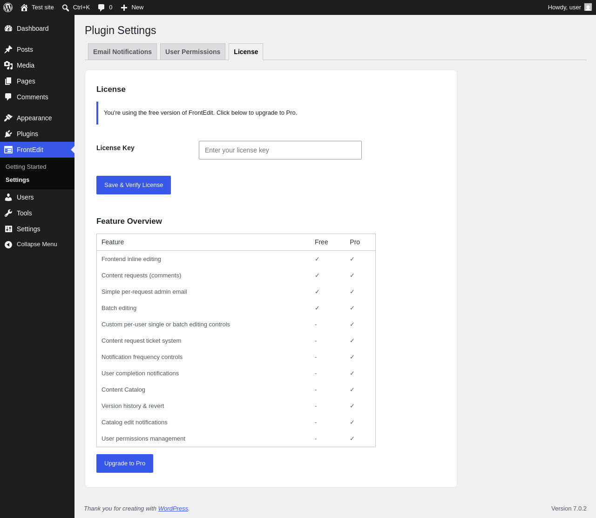Click Notification frequency controls text
This screenshot has height=518, width=596.
[142, 357]
